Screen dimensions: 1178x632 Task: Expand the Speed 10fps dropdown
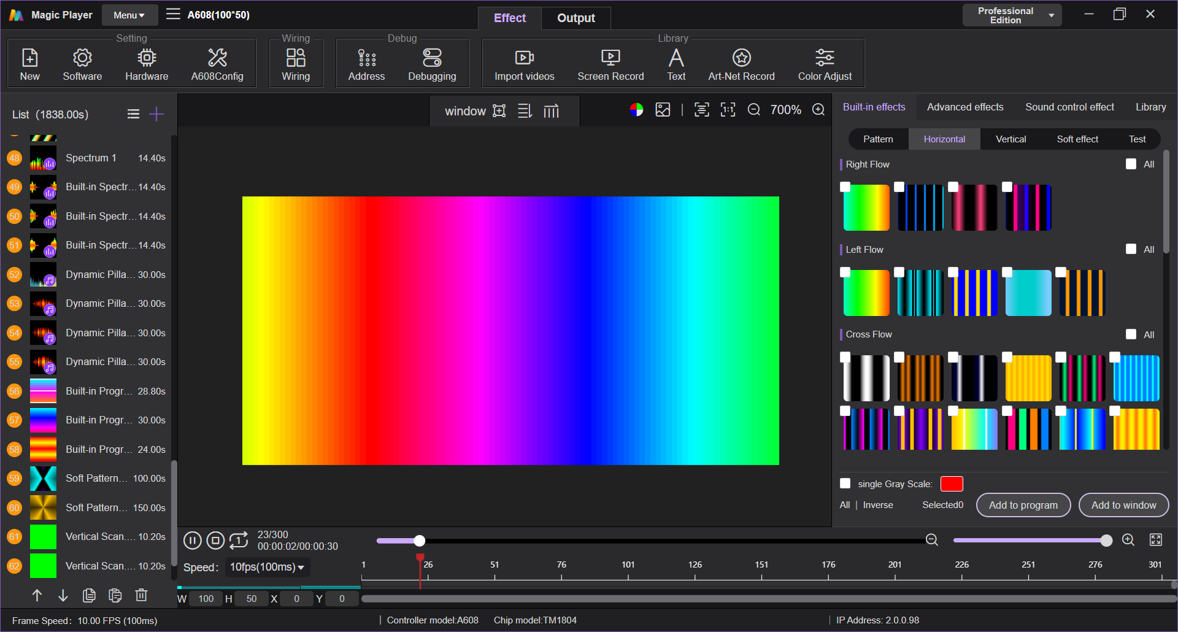(268, 567)
